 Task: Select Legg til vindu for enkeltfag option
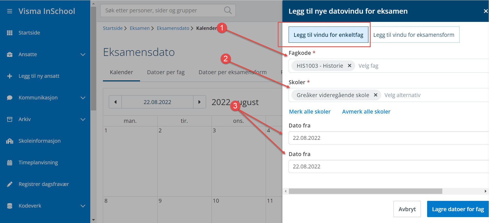[x=328, y=35]
